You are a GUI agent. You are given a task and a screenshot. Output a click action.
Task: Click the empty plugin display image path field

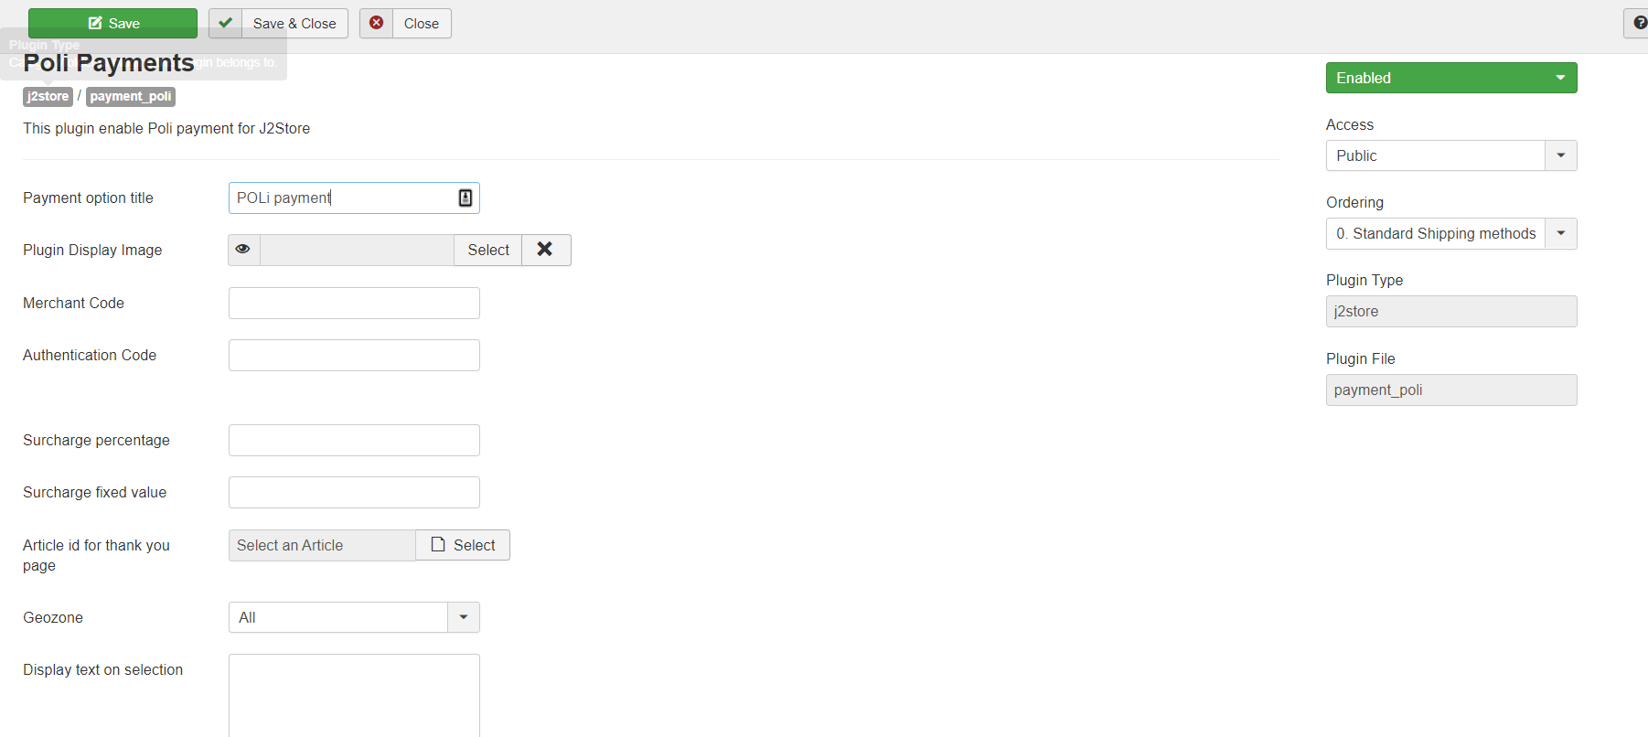[x=357, y=250]
